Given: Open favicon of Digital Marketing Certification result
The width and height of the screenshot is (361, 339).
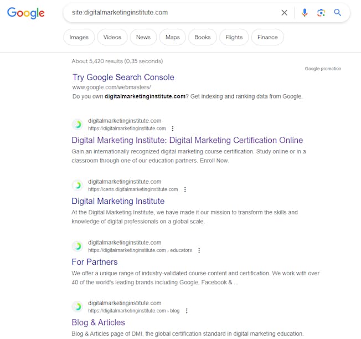Looking at the screenshot, I should pos(78,125).
